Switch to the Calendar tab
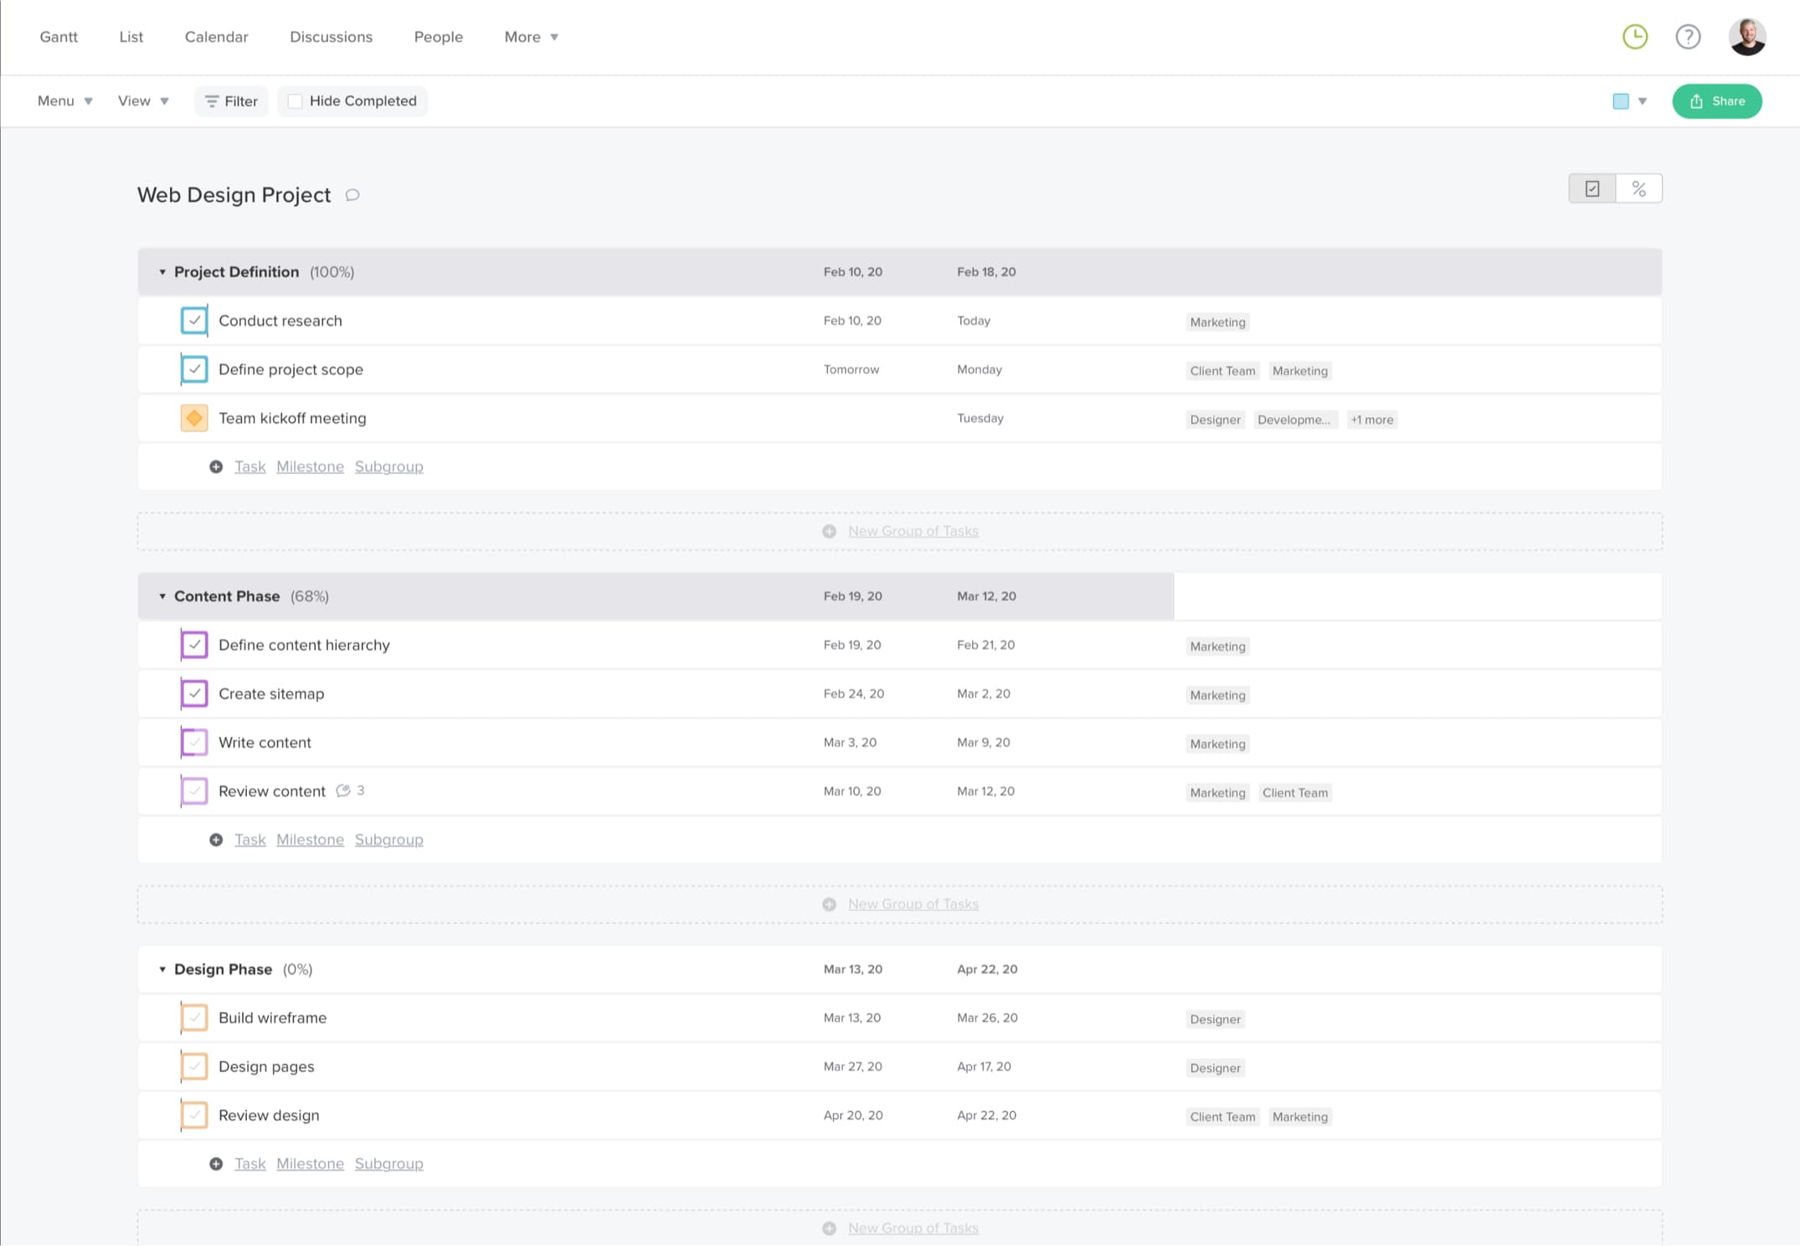 click(x=216, y=37)
